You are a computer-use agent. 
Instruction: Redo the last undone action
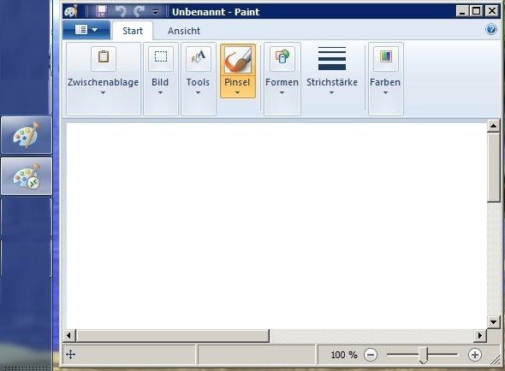[x=140, y=12]
